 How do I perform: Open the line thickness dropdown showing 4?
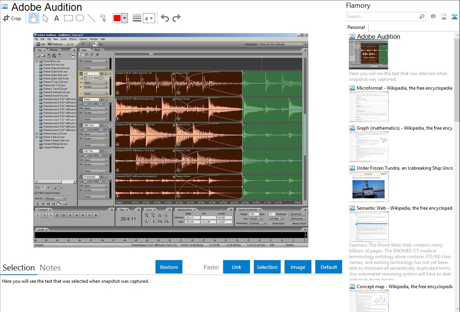click(149, 18)
